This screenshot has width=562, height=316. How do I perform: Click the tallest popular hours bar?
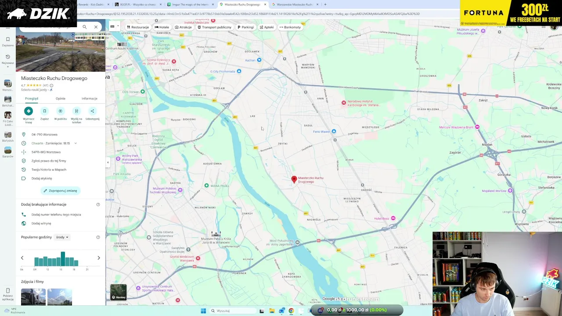coord(63,259)
